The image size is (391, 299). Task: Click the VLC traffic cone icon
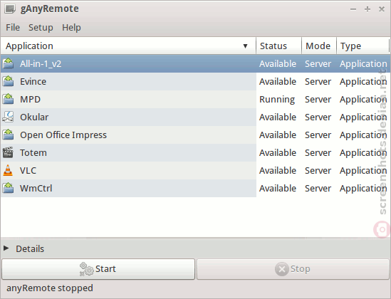click(x=8, y=170)
